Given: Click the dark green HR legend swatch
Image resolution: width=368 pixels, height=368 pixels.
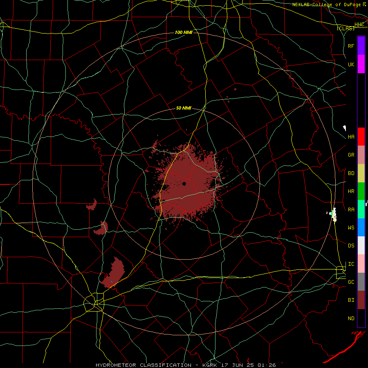Looking at the screenshot, I should (x=361, y=191).
